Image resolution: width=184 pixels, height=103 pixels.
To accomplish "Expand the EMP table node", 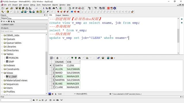I will (x=5, y=62).
